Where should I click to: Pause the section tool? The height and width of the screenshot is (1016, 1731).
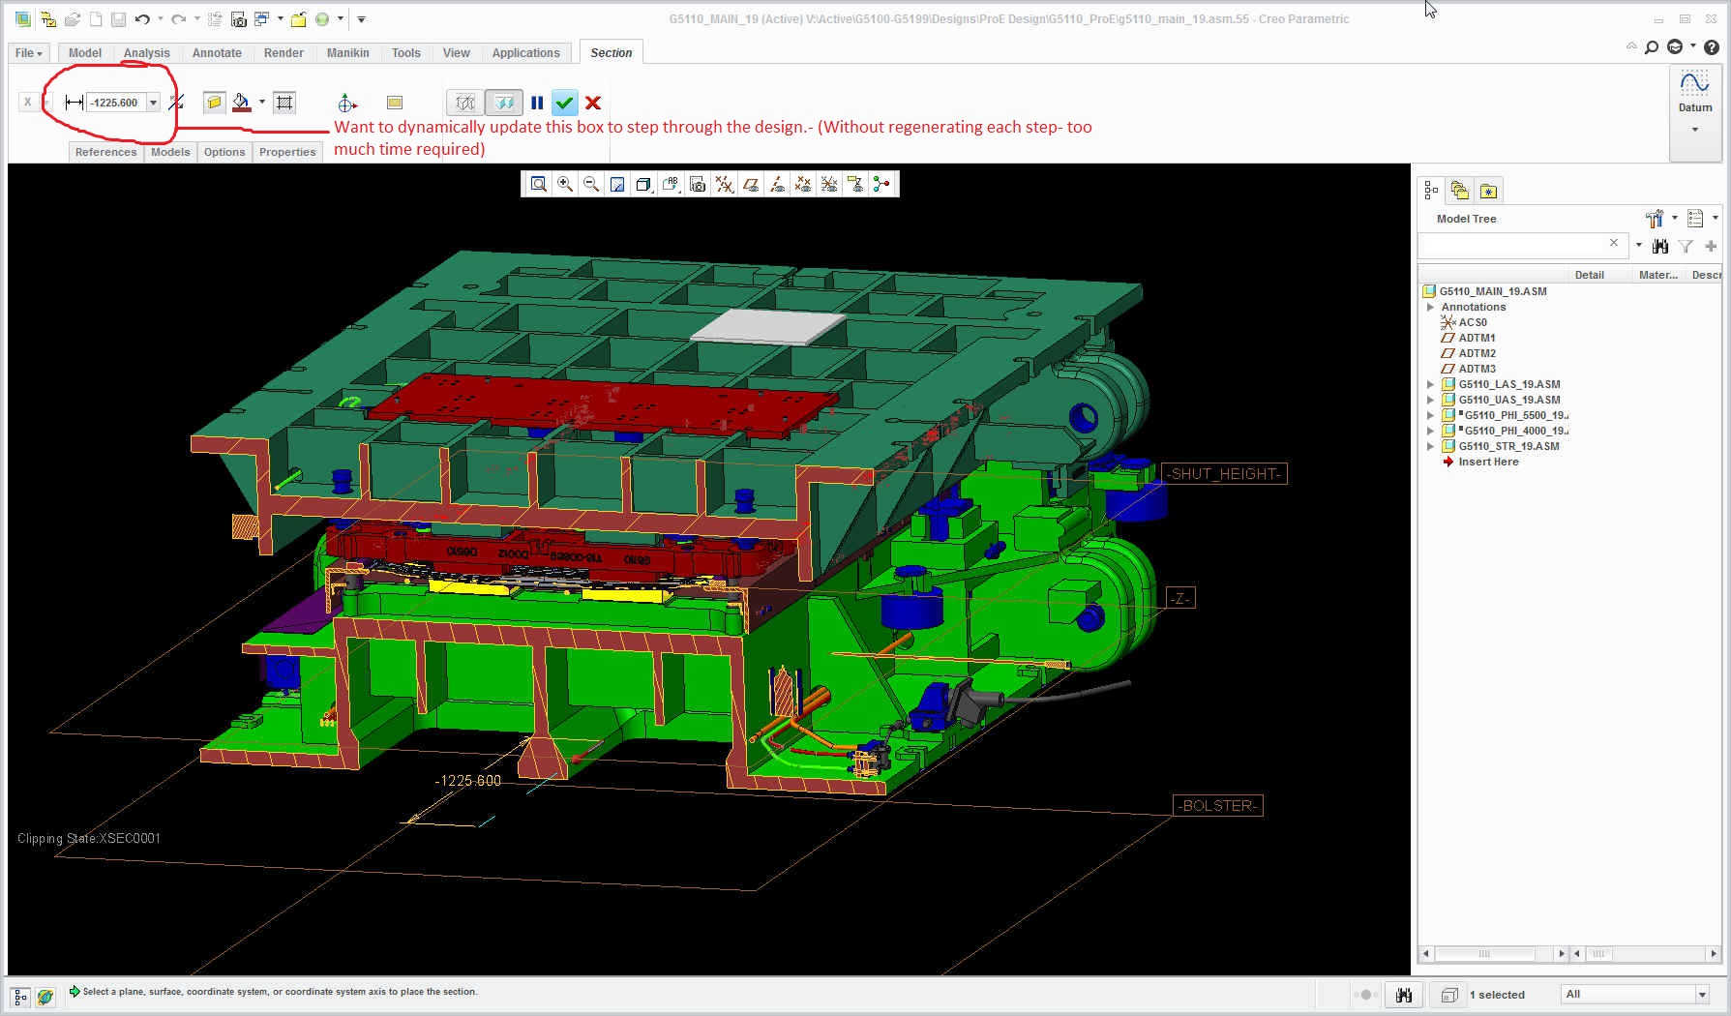[537, 103]
